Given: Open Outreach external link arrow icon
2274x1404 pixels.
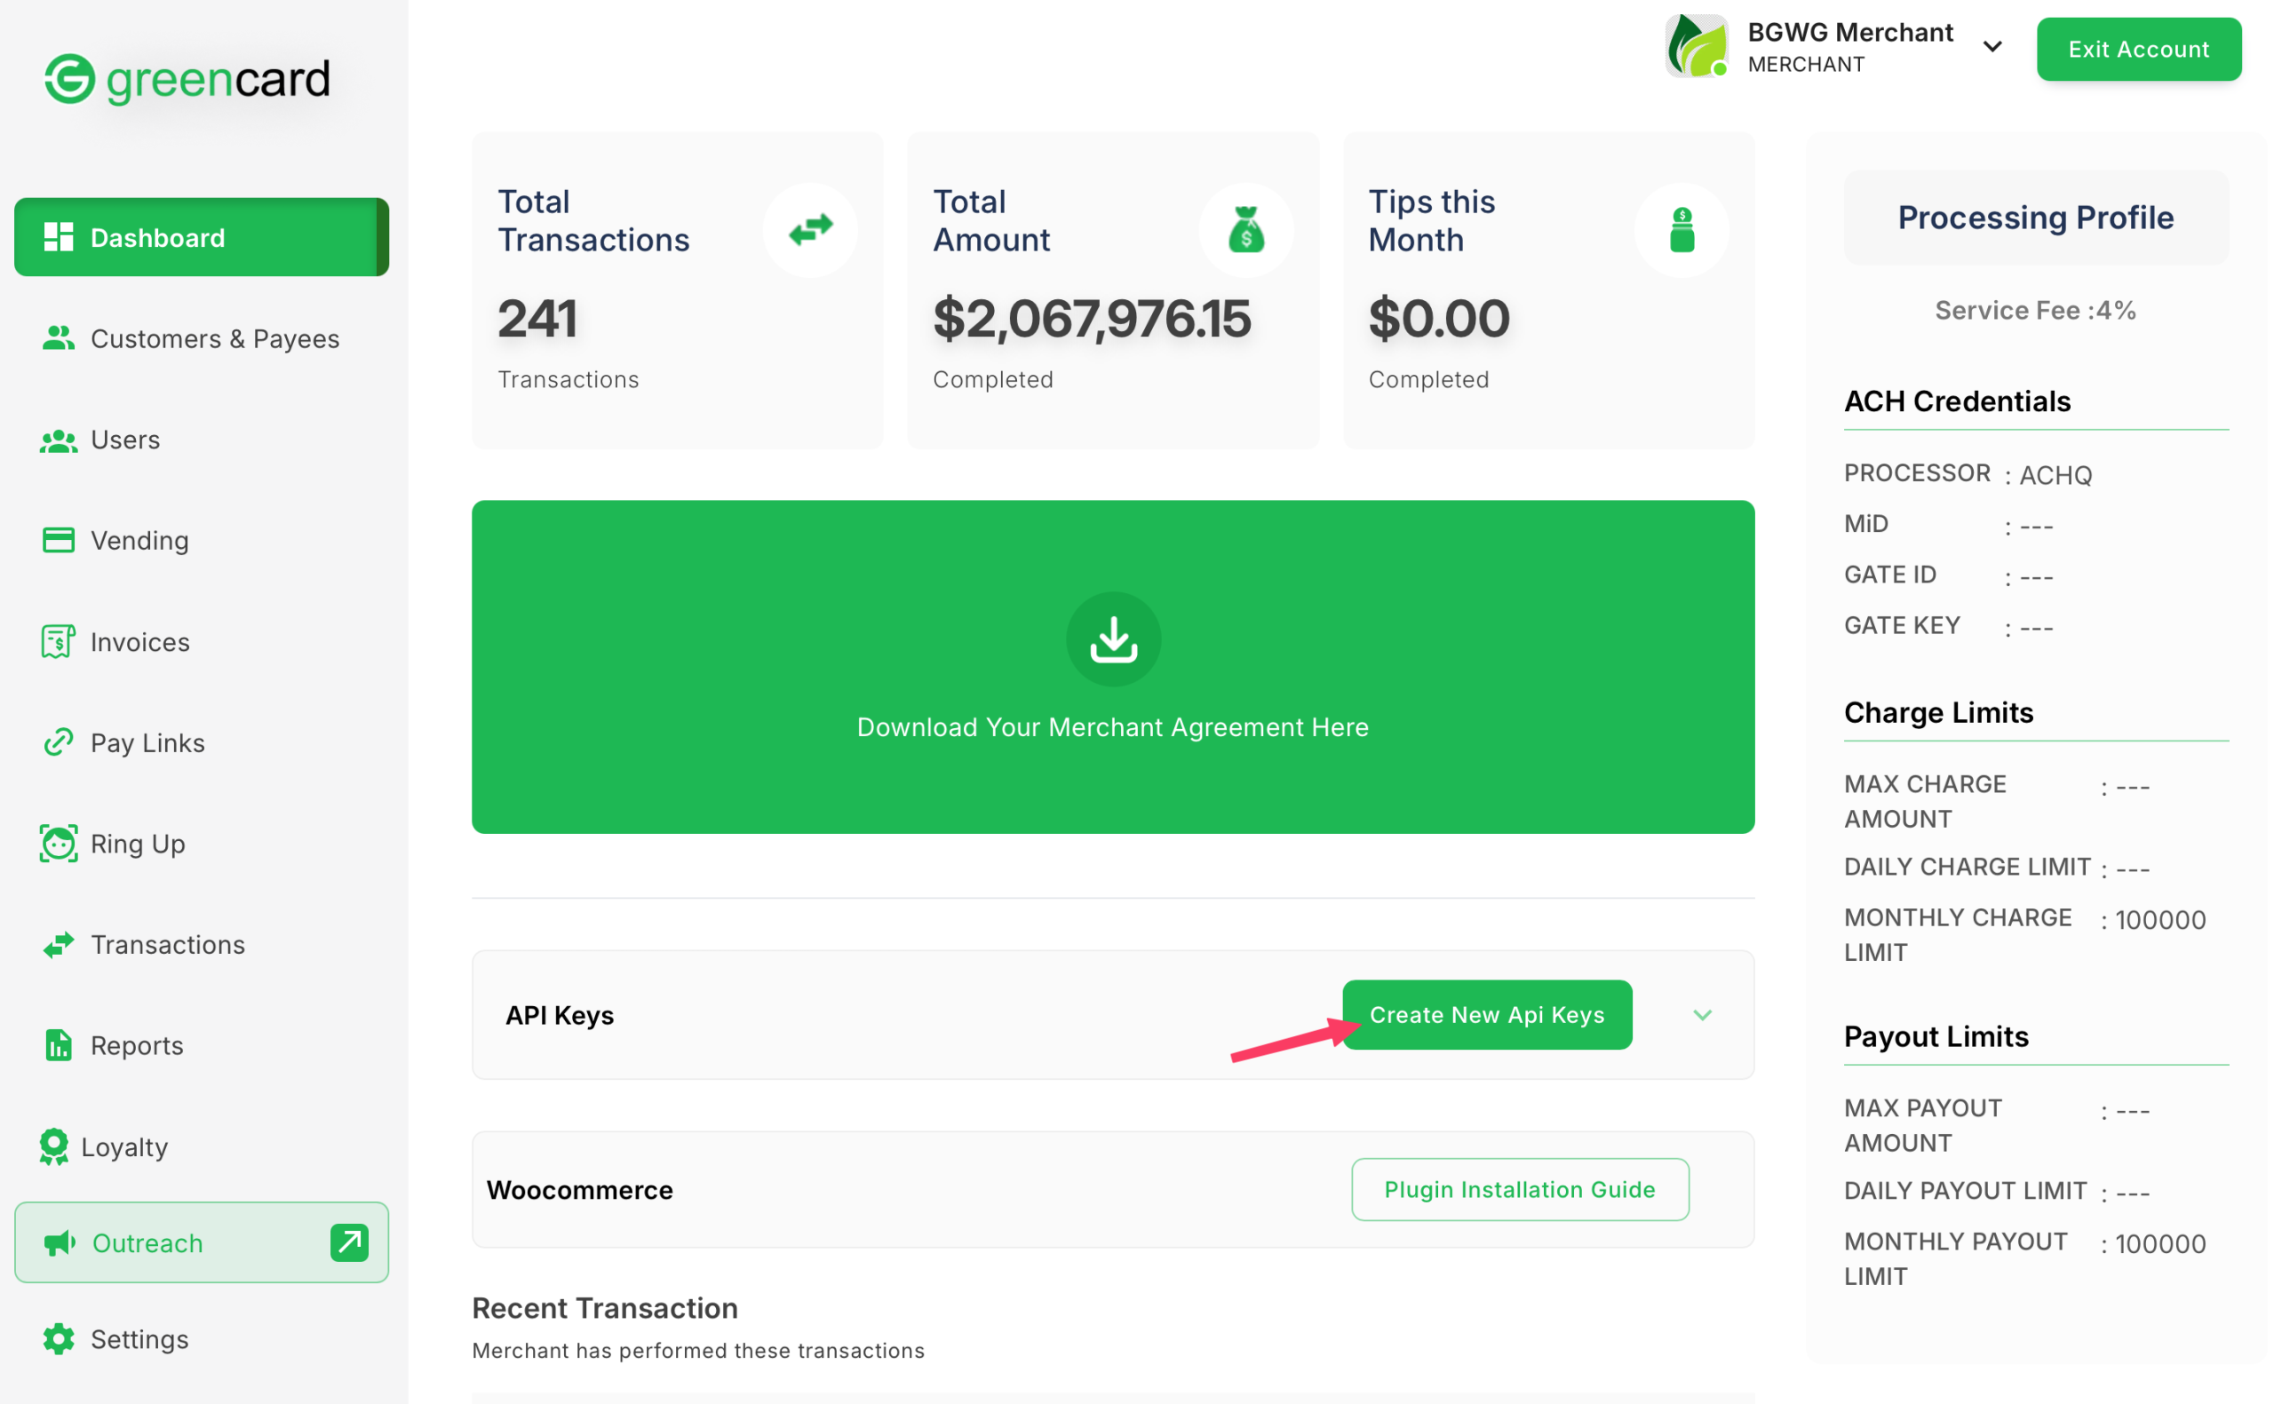Looking at the screenshot, I should [x=349, y=1242].
